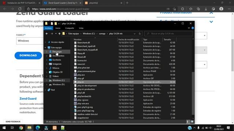Select the phar.phar.bat file icon
This screenshot has height=131, width=234.
[75, 68]
